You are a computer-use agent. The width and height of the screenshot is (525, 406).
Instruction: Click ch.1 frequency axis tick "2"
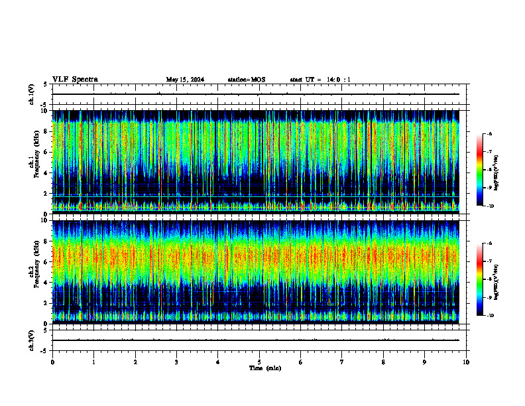click(x=46, y=194)
